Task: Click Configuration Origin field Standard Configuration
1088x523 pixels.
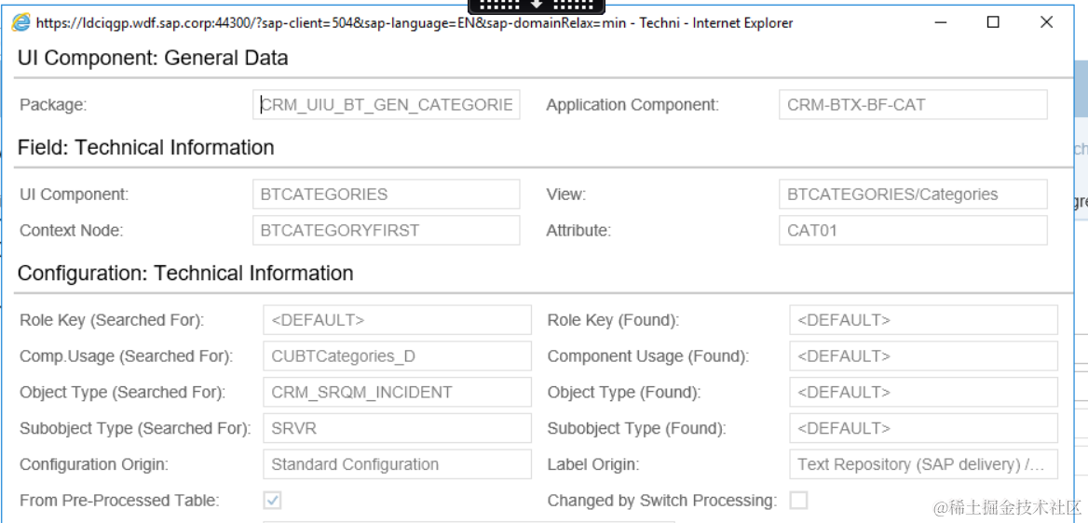Action: (x=398, y=464)
